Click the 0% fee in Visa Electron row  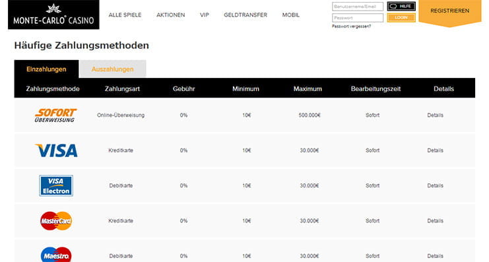tap(183, 185)
